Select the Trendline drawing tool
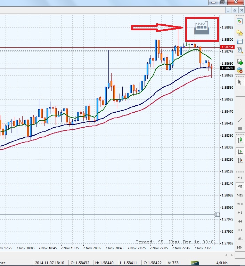The width and height of the screenshot is (245, 266). coord(240,120)
